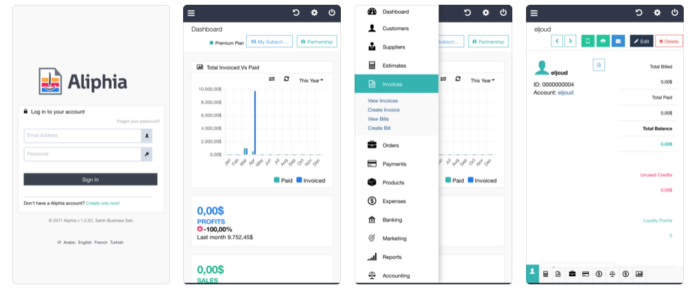The height and width of the screenshot is (296, 692).
Task: Tap the small document icon beside eljoud's avatar
Action: coord(599,65)
